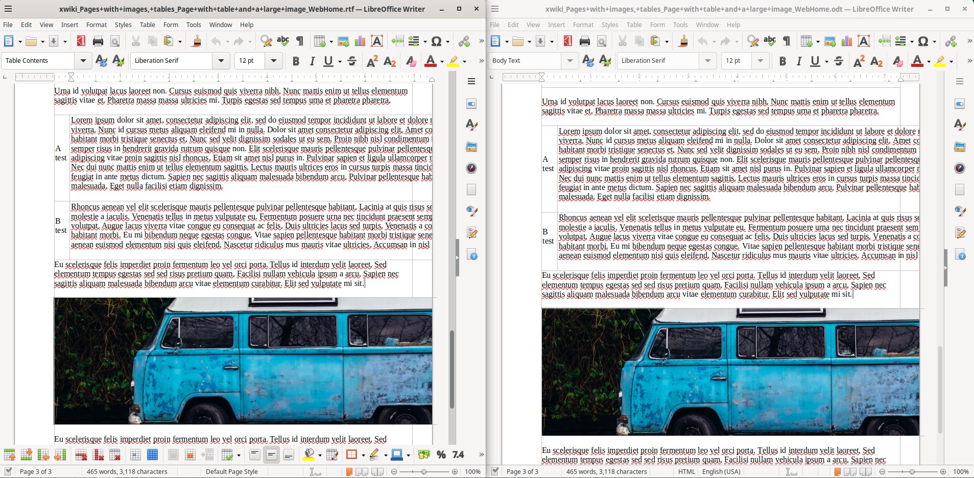
Task: Toggle Italic in the left window
Action: coord(312,61)
